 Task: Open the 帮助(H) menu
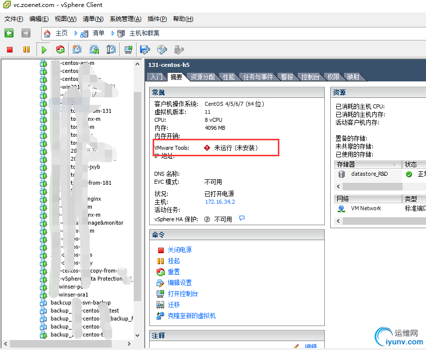(183, 19)
